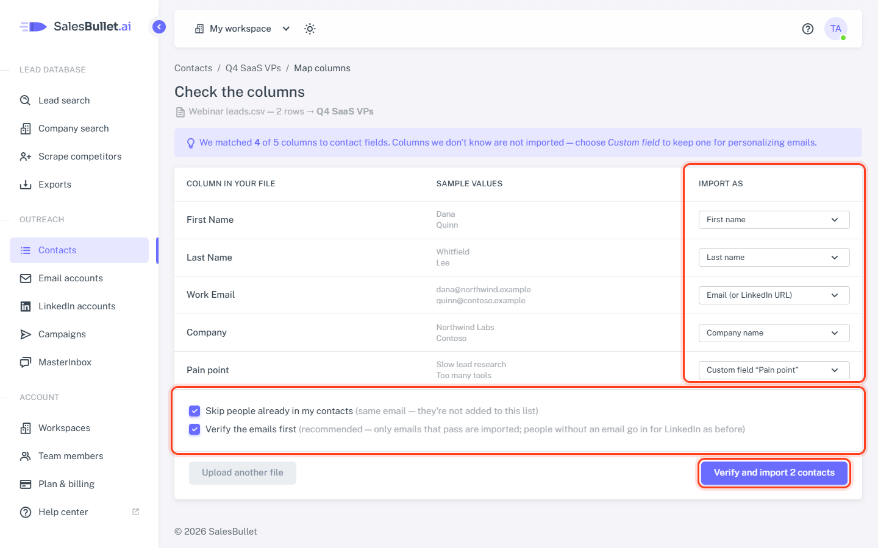Click sample value Slow lead research
Image resolution: width=878 pixels, height=548 pixels.
(x=471, y=365)
